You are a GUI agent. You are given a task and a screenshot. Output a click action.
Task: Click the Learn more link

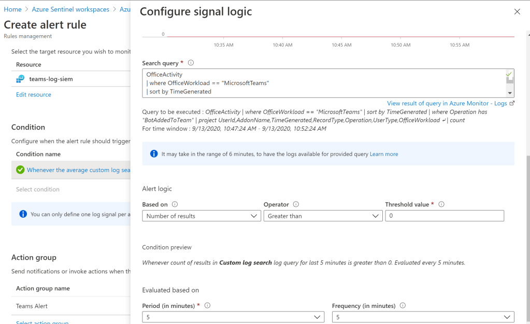(384, 154)
